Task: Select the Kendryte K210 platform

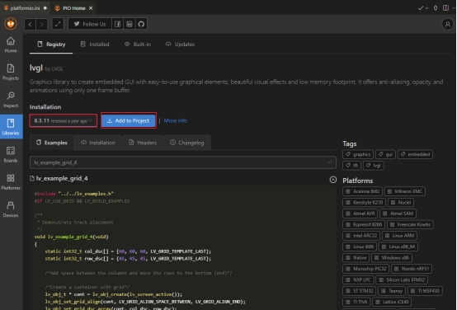Action: [365, 202]
